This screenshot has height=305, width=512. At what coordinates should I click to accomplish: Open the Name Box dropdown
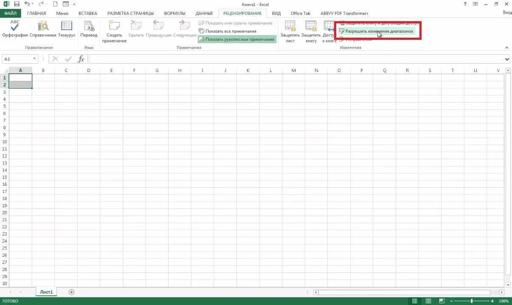(35, 59)
